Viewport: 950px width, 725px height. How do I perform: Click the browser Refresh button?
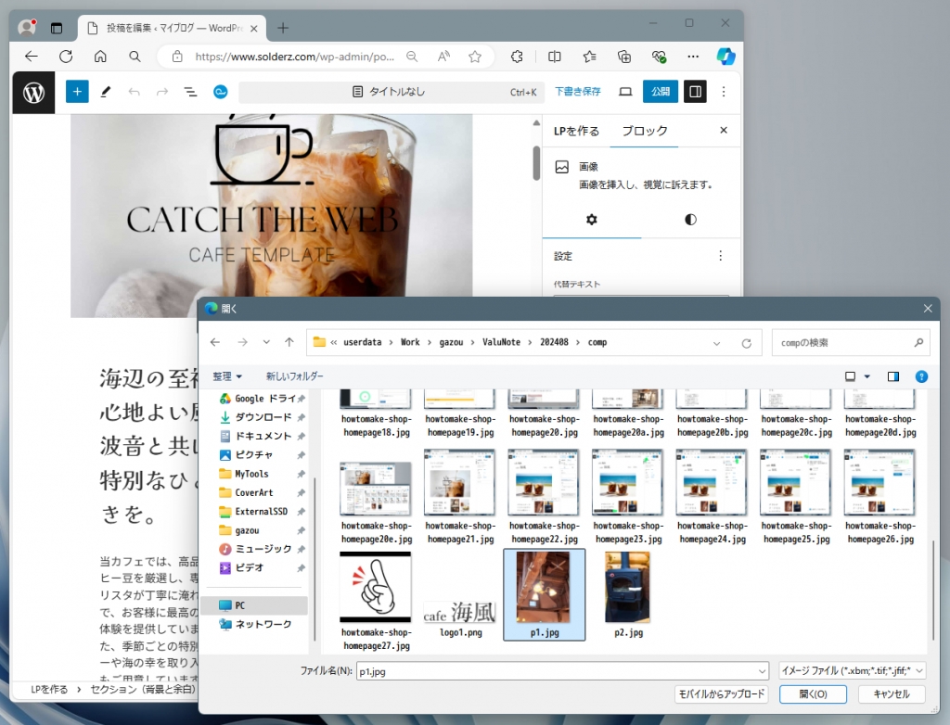(x=66, y=57)
